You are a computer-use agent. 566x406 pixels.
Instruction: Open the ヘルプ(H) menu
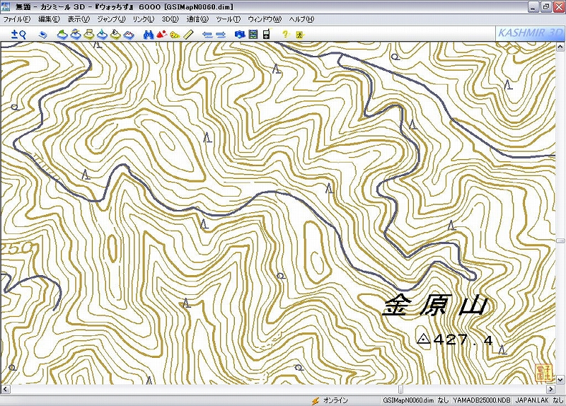[x=301, y=19]
